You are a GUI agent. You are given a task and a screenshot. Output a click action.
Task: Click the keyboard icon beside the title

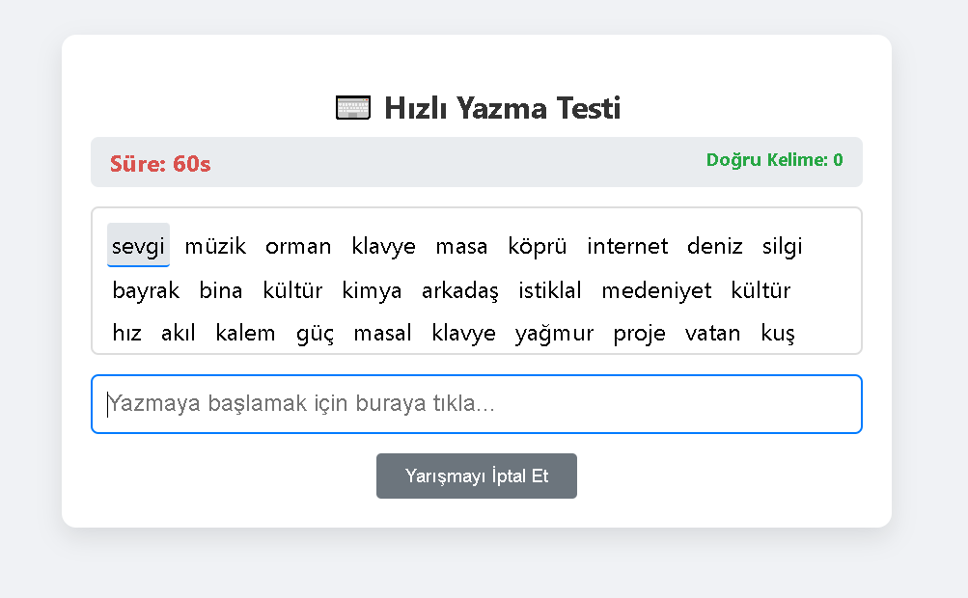coord(353,108)
